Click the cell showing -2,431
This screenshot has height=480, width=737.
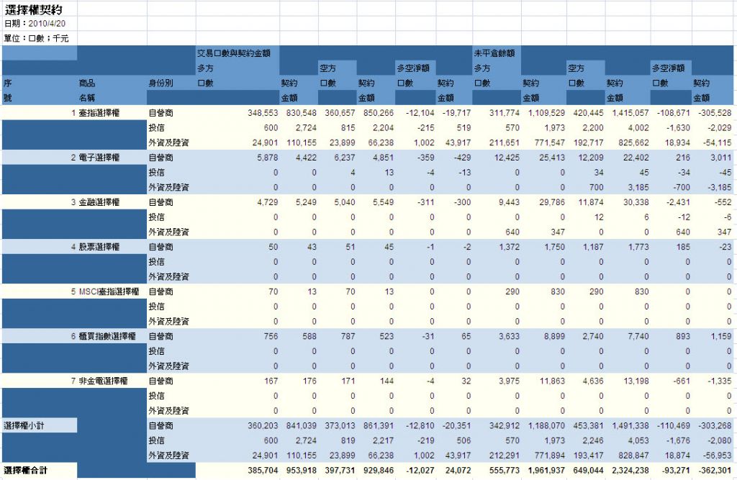tap(677, 202)
